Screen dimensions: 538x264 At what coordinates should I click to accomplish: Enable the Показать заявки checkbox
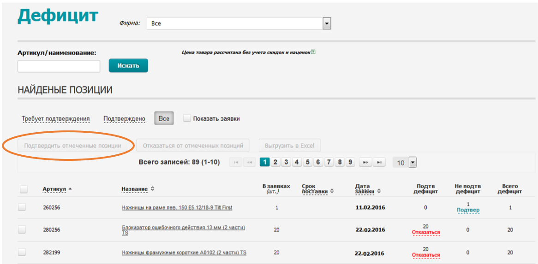point(187,118)
